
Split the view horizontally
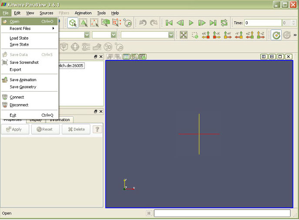click(x=264, y=56)
